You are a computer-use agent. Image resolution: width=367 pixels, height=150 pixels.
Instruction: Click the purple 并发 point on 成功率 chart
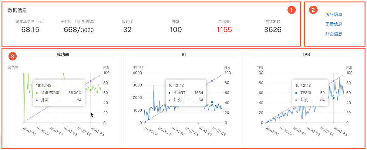91,81
